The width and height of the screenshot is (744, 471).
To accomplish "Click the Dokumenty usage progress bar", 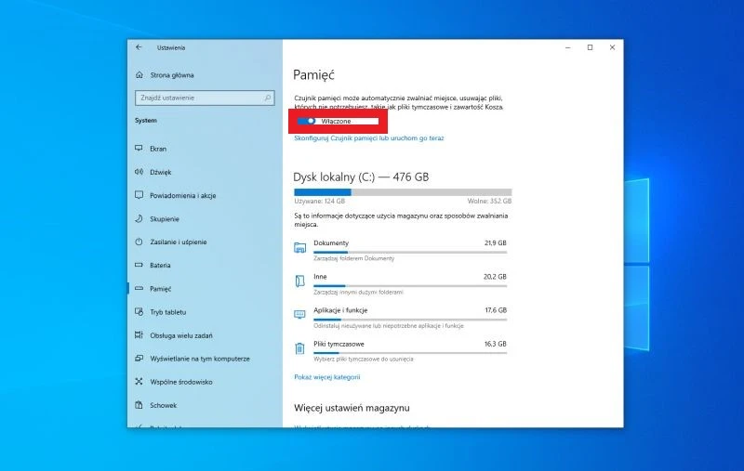I will pos(410,252).
